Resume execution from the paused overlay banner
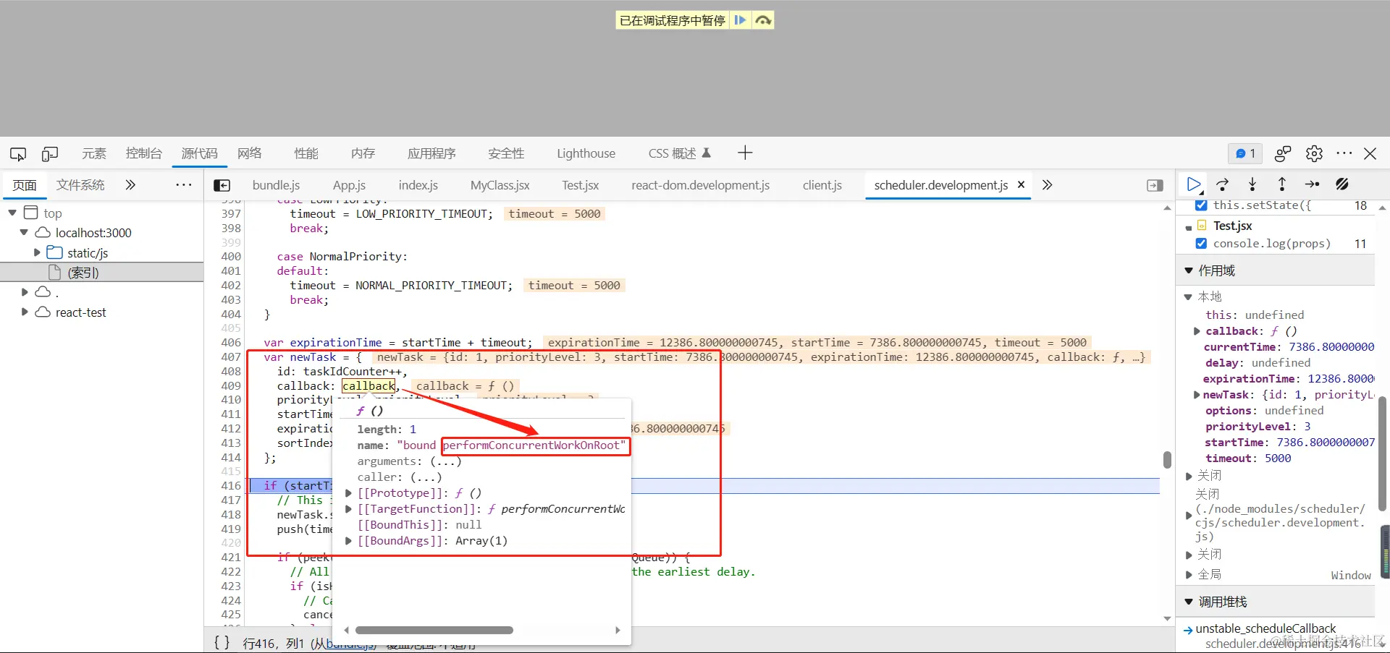Viewport: 1390px width, 653px height. [x=740, y=20]
